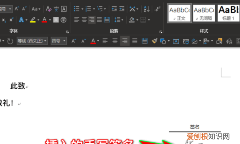The height and width of the screenshot is (144, 240).
Task: Align text left in Paragraph group
Action: (77, 20)
